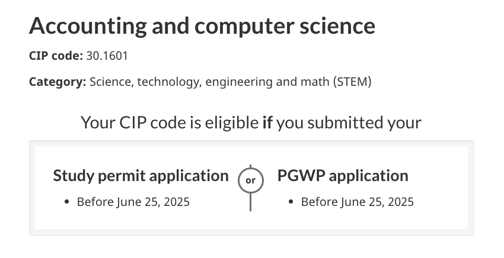Click the word "science" in the page title
The image size is (504, 258).
[x=337, y=25]
